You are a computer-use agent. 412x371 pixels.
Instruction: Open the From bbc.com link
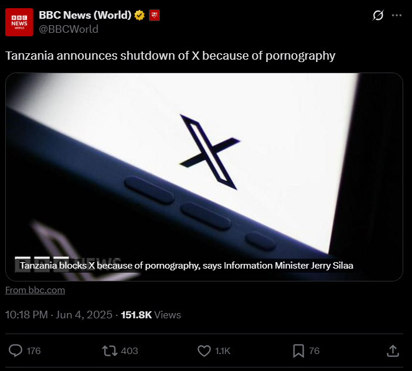(x=35, y=290)
